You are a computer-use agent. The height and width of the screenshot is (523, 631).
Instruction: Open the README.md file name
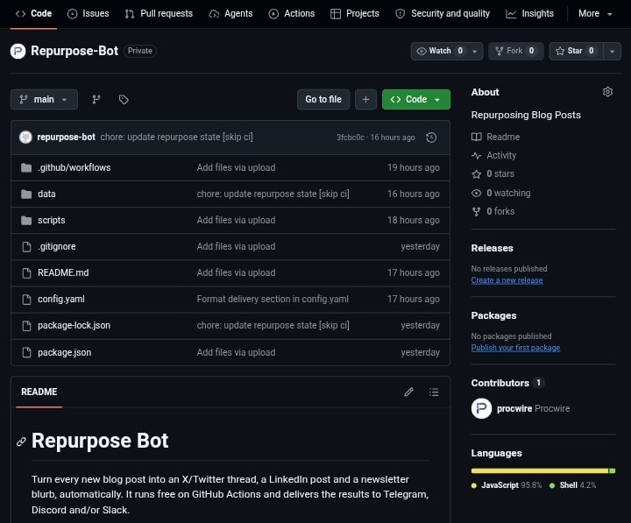(63, 273)
